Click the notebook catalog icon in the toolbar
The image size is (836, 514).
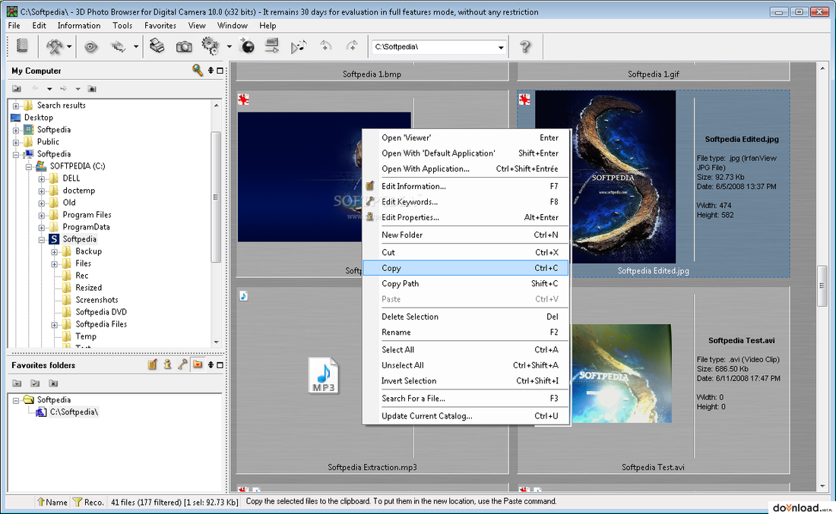click(22, 46)
